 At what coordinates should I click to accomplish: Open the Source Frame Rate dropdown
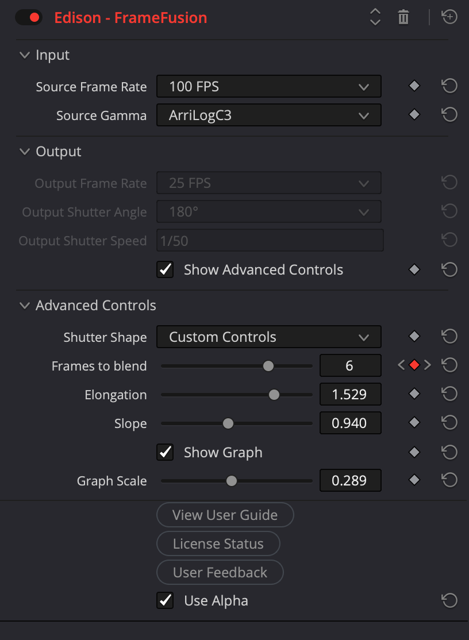(x=268, y=87)
